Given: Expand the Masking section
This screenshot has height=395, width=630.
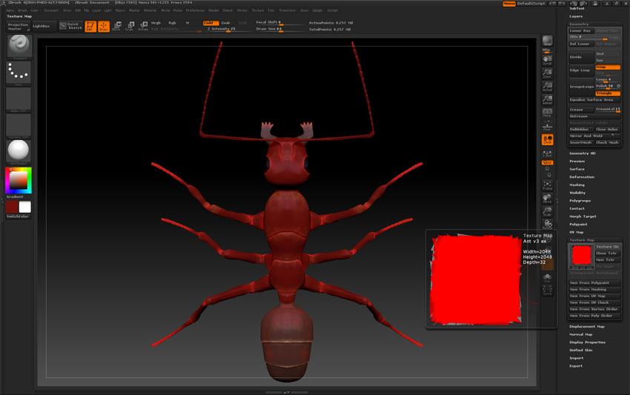Looking at the screenshot, I should tap(577, 185).
